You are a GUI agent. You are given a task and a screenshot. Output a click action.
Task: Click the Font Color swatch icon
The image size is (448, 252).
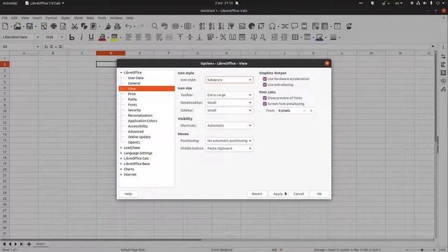coord(102,37)
